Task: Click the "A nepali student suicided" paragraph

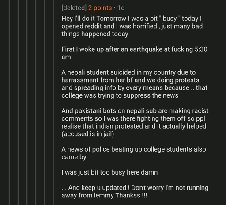Action: point(135,84)
